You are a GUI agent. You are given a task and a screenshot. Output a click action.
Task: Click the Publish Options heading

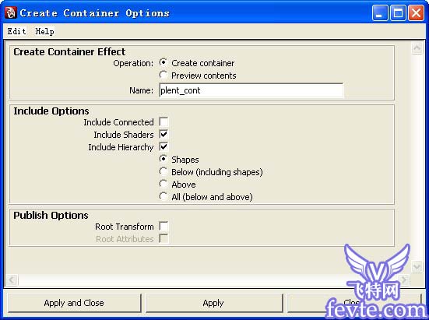(51, 215)
